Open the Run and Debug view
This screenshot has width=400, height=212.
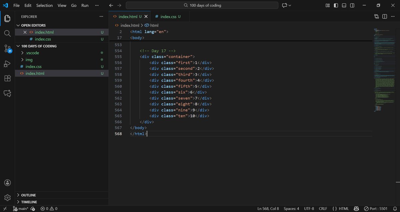click(7, 63)
